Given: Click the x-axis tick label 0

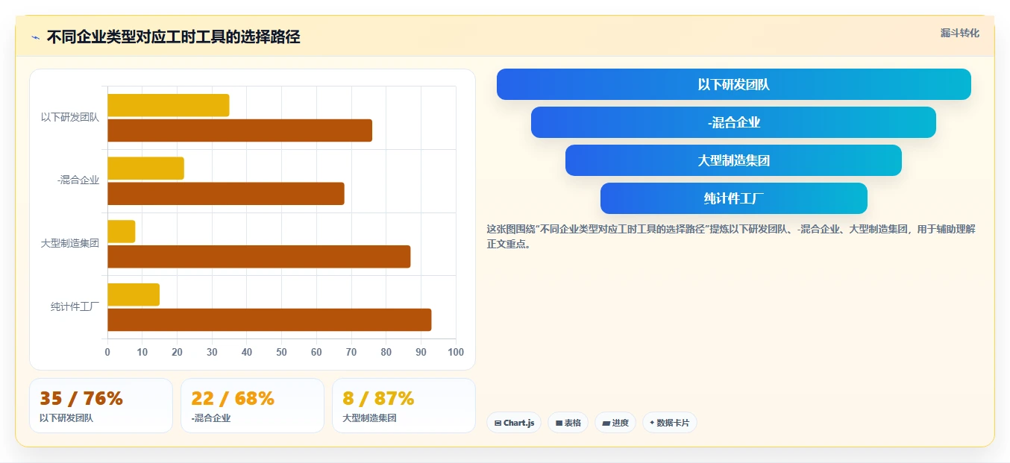Looking at the screenshot, I should click(x=107, y=353).
